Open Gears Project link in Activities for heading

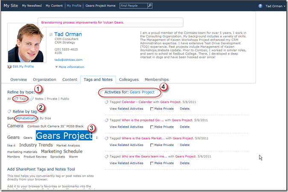(142, 92)
